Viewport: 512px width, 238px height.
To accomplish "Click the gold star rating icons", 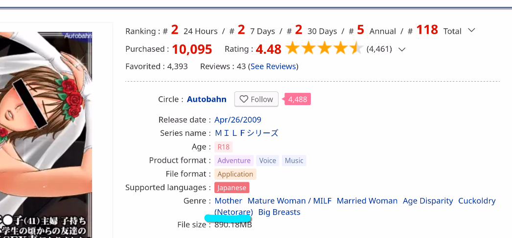I will coord(324,49).
